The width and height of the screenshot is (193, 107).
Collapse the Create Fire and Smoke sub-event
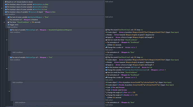pyautogui.click(x=9, y=91)
